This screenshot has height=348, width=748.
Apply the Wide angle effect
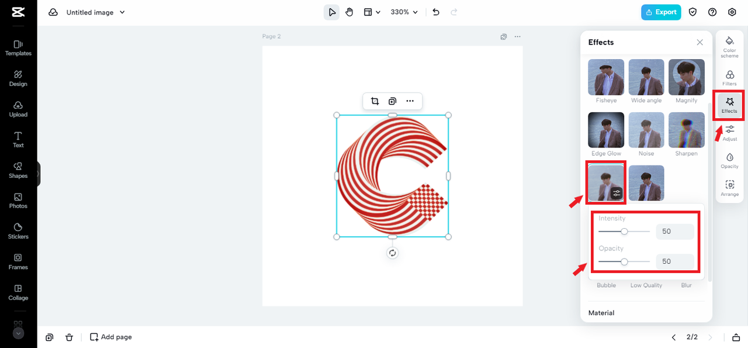point(646,77)
